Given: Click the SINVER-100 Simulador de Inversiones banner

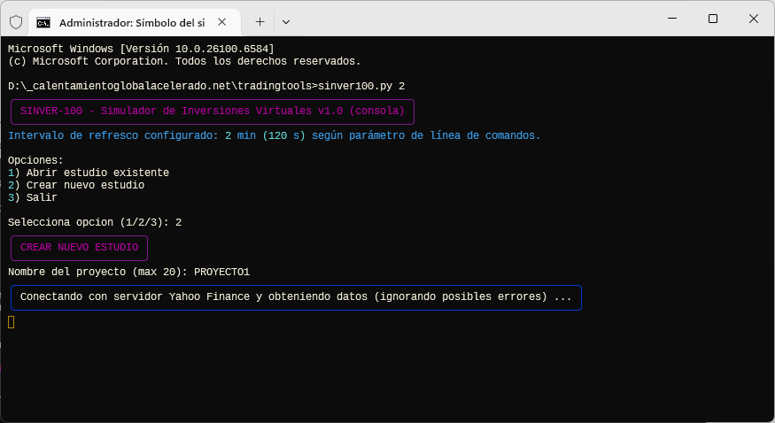Looking at the screenshot, I should point(212,112).
